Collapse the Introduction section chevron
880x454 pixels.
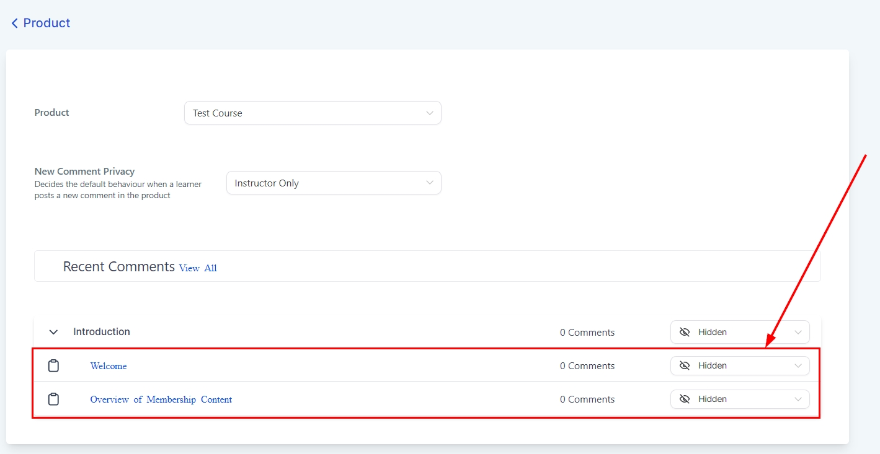(x=54, y=332)
